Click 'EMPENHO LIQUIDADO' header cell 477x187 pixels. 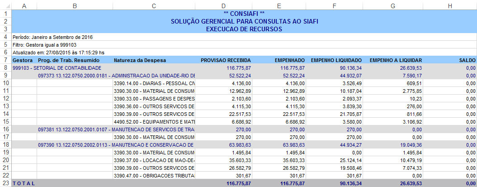(334, 60)
